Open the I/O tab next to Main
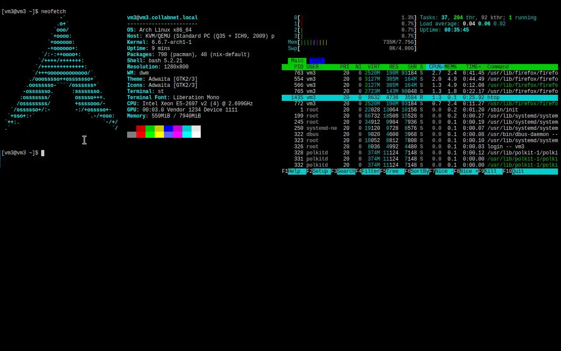 (317, 61)
